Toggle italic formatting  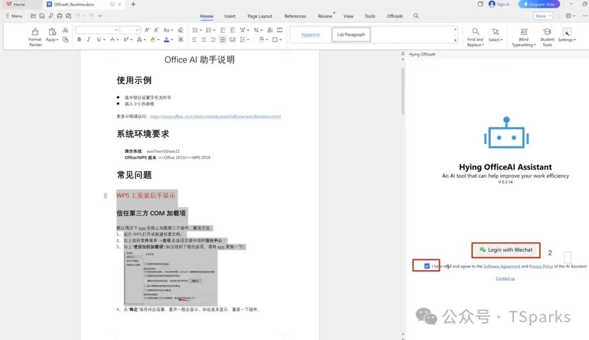(88, 39)
